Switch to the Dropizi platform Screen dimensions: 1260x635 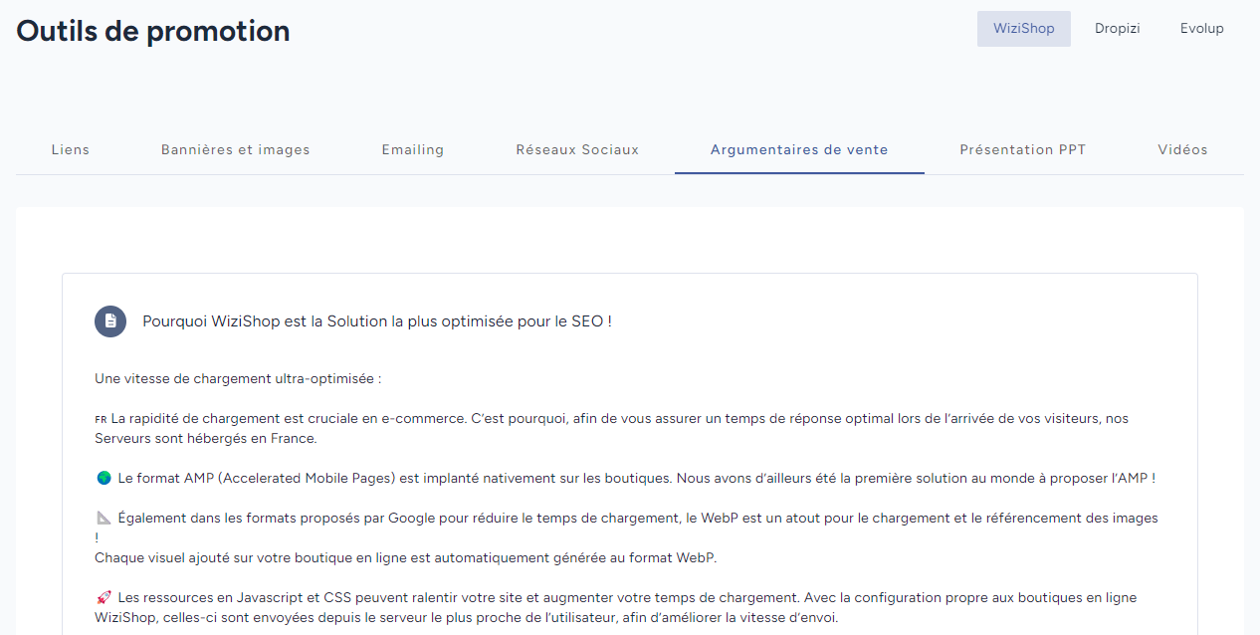tap(1117, 28)
